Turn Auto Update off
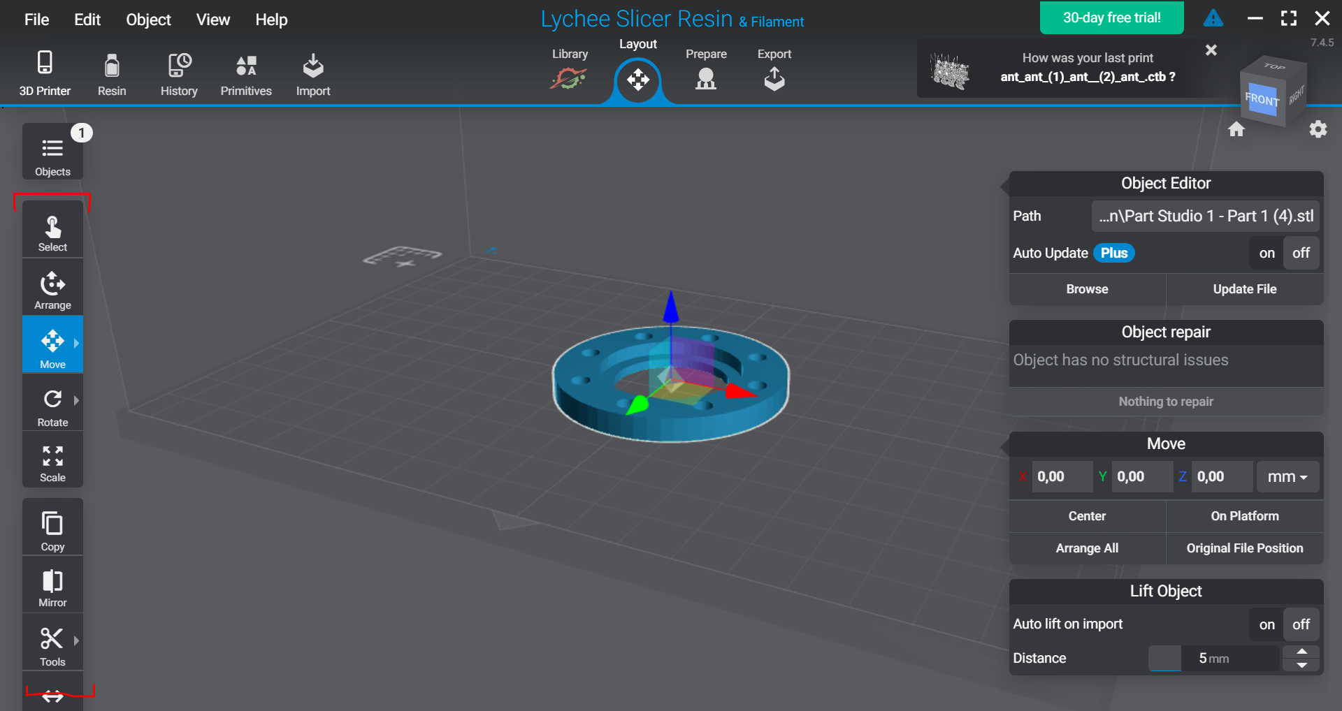Viewport: 1342px width, 711px height. coord(1301,254)
